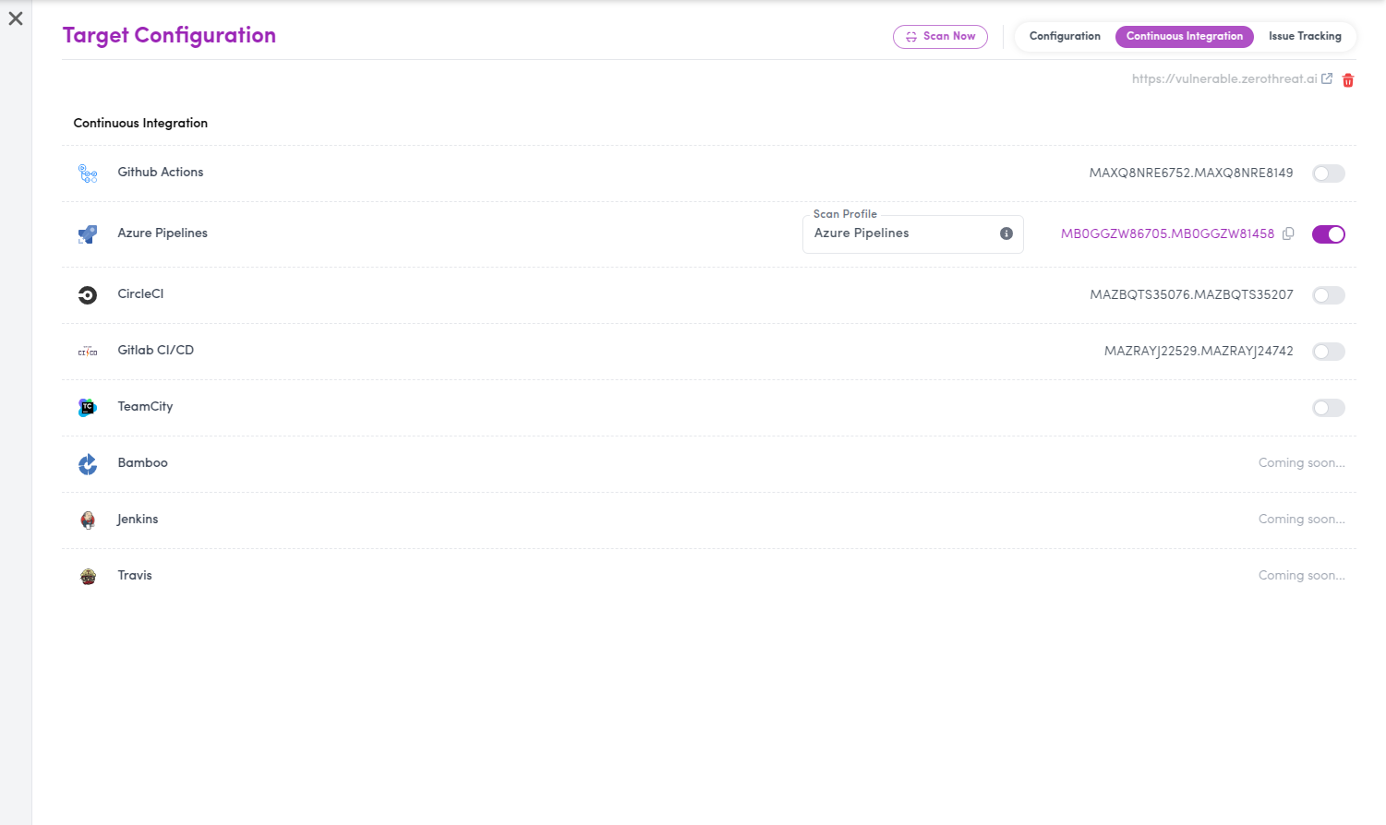Click the Github Actions token MAXQ8NRE6752
1386x825 pixels.
[x=1191, y=173]
